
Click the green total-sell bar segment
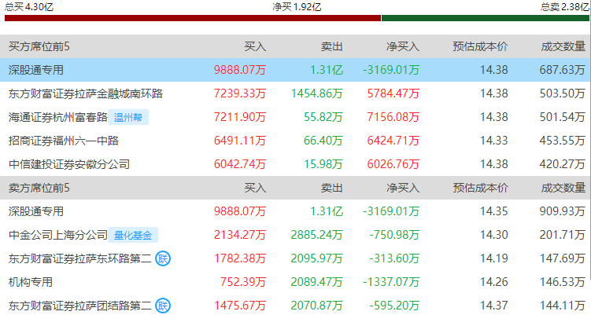click(x=485, y=18)
